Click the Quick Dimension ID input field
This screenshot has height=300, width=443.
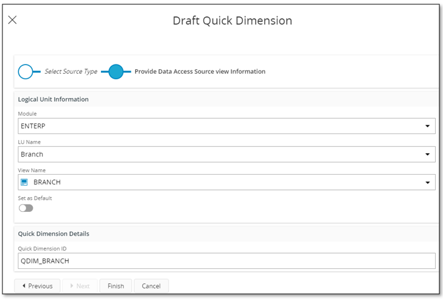[226, 260]
